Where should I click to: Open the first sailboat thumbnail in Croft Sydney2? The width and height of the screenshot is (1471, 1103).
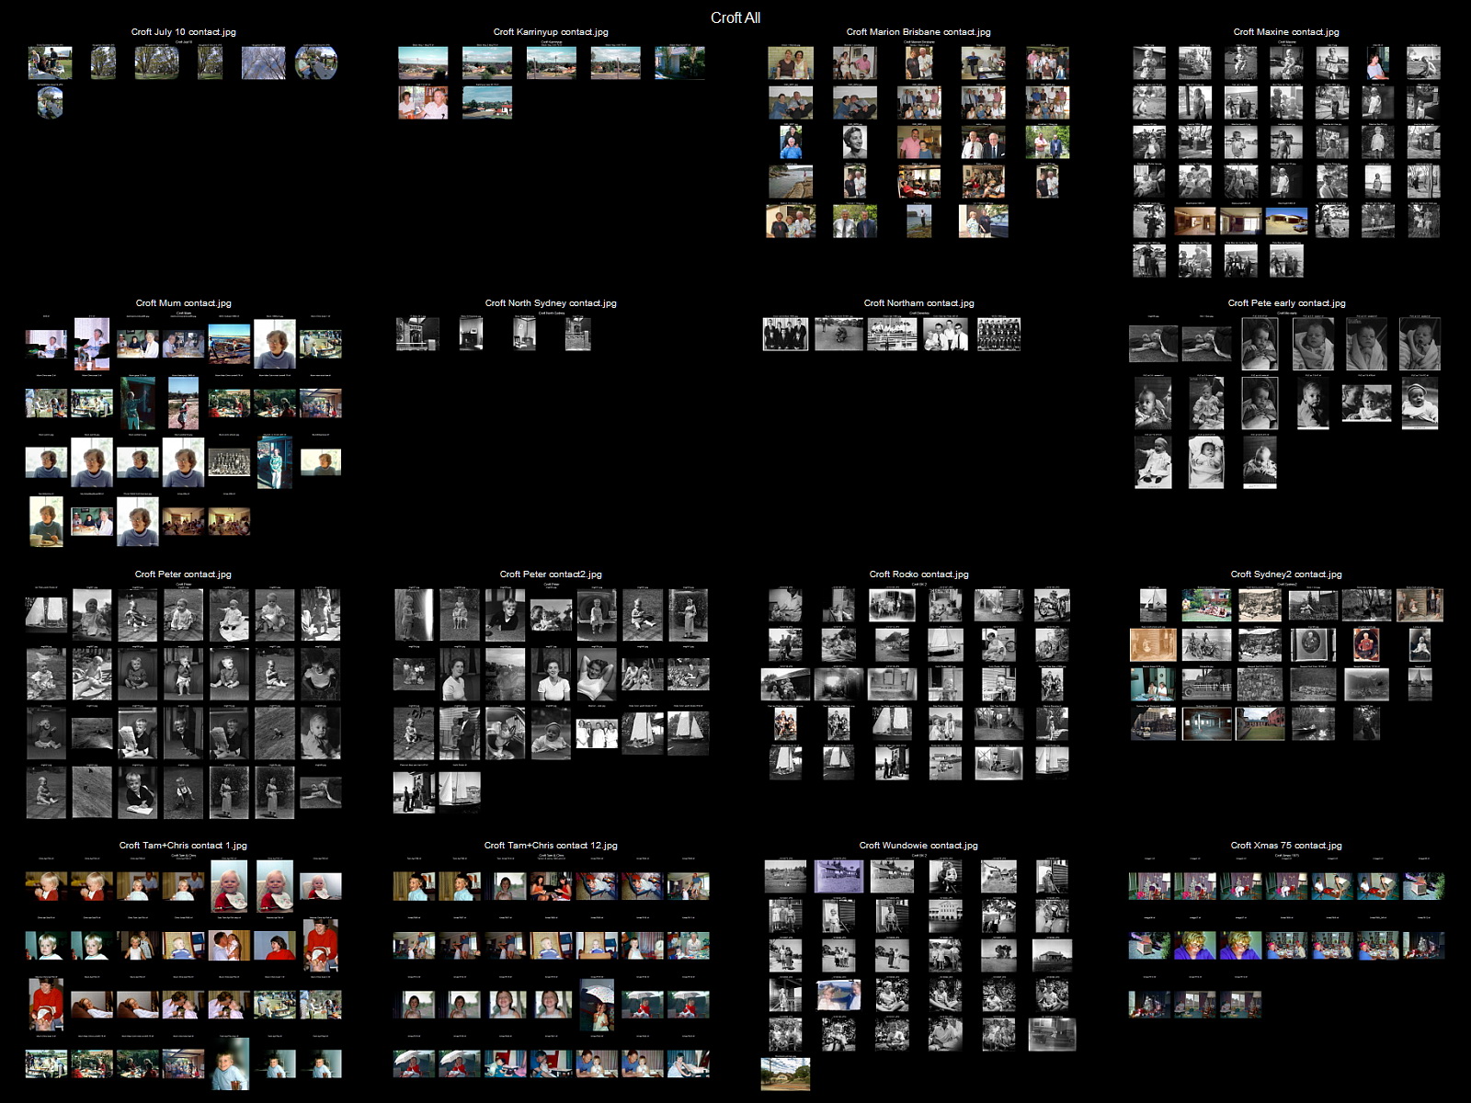click(1153, 605)
